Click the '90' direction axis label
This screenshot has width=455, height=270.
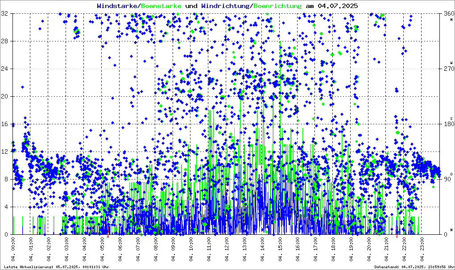point(447,179)
